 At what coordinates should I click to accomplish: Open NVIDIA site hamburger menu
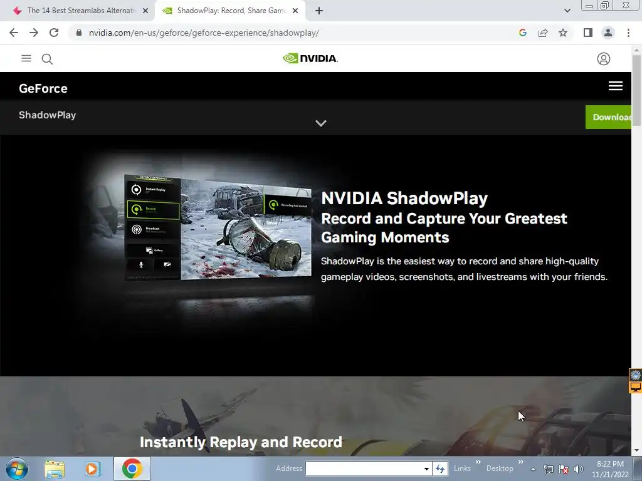[x=26, y=58]
